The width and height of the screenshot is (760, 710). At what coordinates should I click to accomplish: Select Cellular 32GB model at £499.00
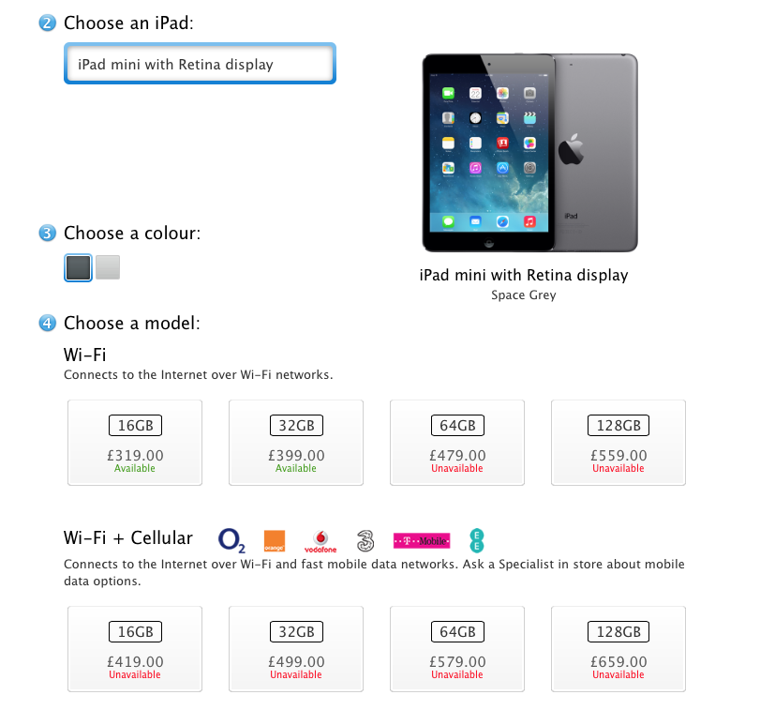click(x=296, y=648)
